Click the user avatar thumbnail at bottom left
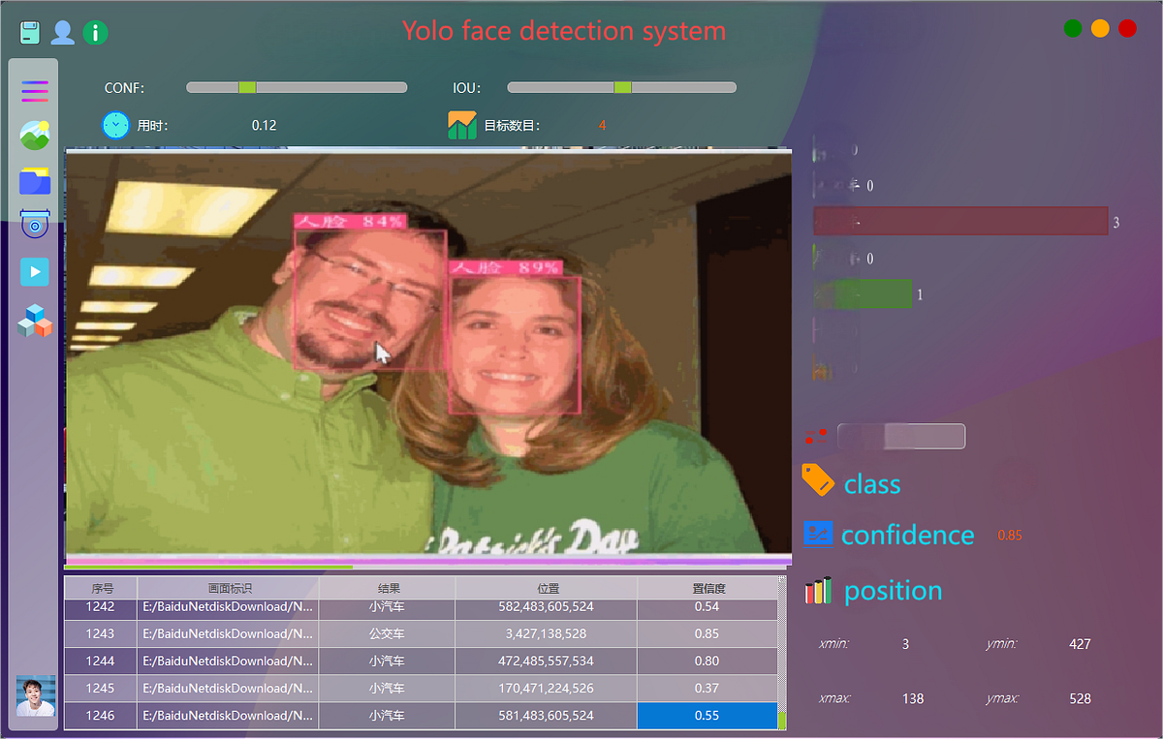The height and width of the screenshot is (739, 1163). coord(35,695)
